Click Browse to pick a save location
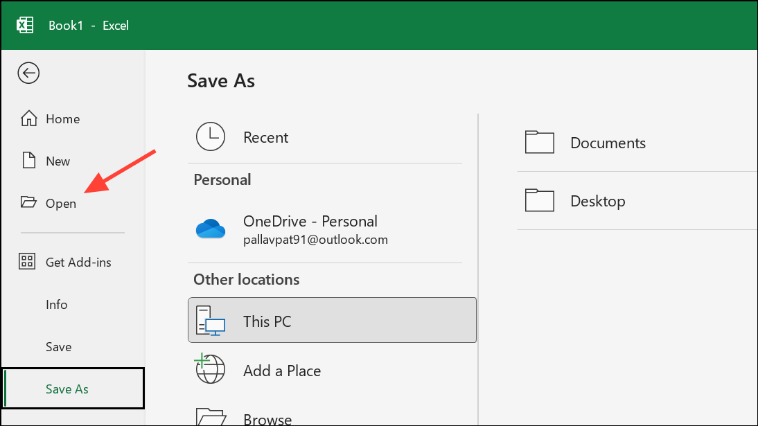This screenshot has width=758, height=426. click(267, 417)
